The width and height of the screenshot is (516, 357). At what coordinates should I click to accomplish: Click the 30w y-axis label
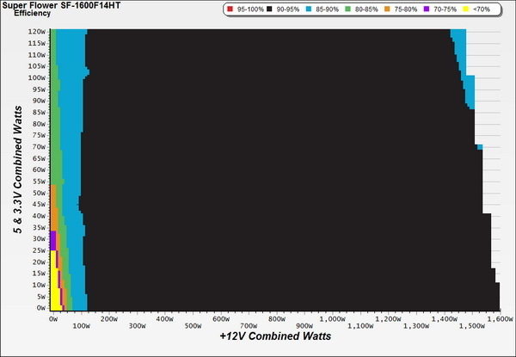tap(39, 239)
